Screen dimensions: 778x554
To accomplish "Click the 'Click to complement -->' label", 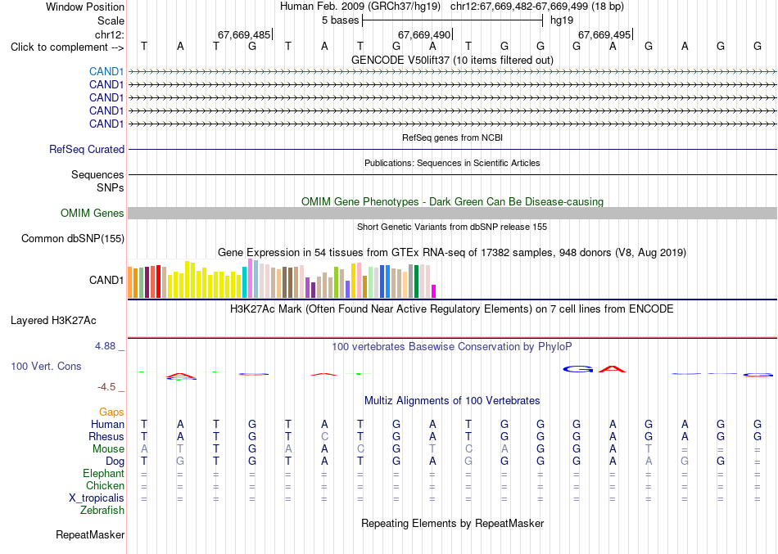I will point(67,47).
